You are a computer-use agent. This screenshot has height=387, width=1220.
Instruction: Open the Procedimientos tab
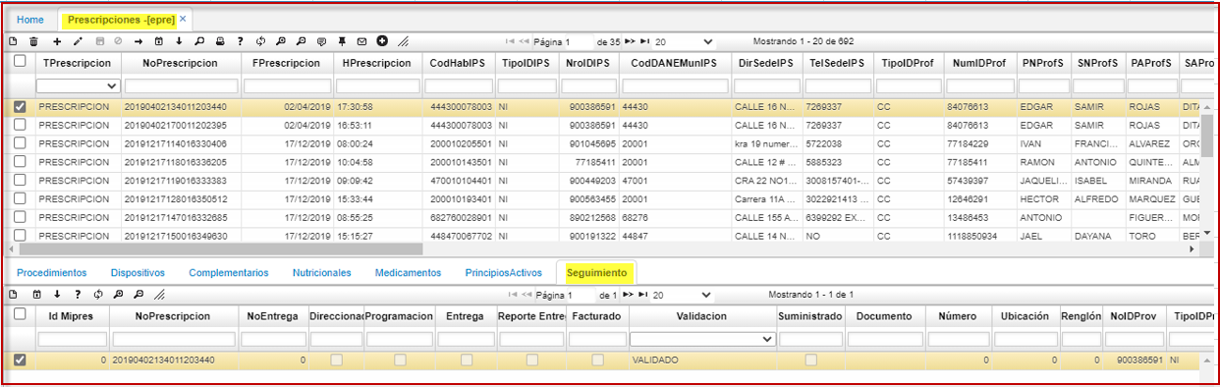(52, 272)
